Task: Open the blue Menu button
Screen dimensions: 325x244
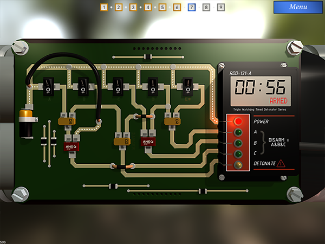Action: pos(298,8)
